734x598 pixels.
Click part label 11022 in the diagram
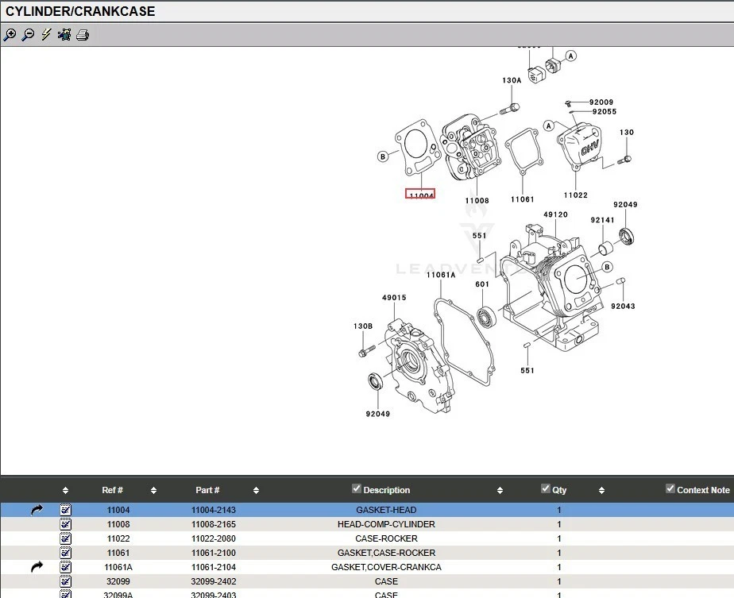tap(576, 195)
